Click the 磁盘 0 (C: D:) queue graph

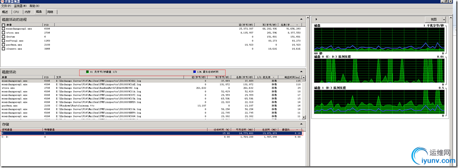pyautogui.click(x=379, y=71)
